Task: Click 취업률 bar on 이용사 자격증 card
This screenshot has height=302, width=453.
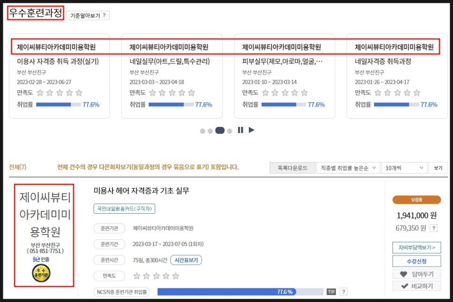Action: click(x=58, y=105)
